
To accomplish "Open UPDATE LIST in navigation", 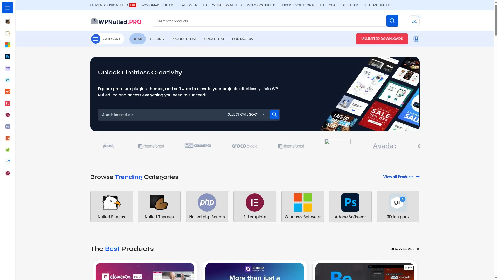I will (214, 39).
